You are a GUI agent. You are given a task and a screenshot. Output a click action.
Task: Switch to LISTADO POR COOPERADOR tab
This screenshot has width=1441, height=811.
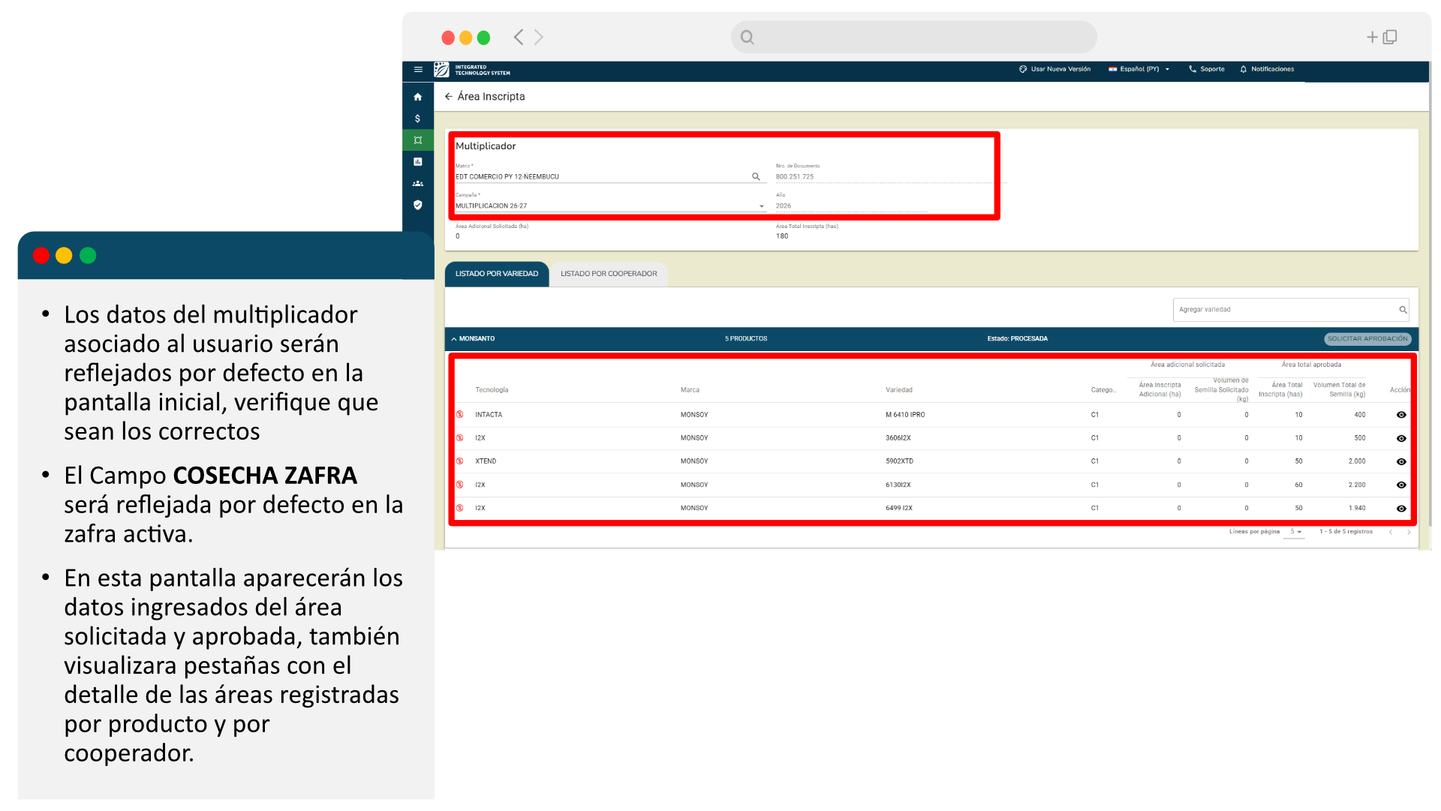609,274
